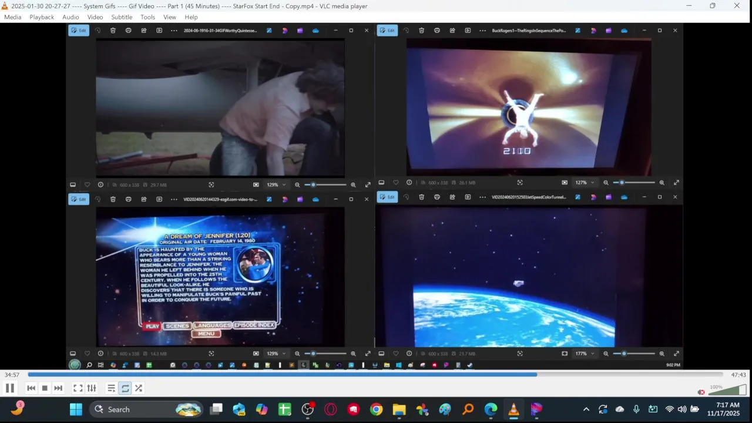
Task: Zoom in inside the BuckRogers1 window
Action: pos(662,183)
